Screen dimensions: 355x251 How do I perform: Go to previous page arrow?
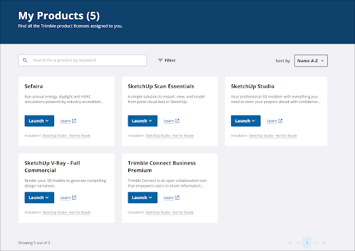tap(291, 243)
